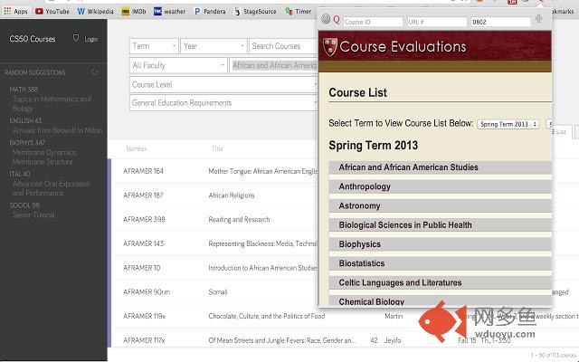Open the YouTube bookmark
This screenshot has width=579, height=362.
(52, 11)
